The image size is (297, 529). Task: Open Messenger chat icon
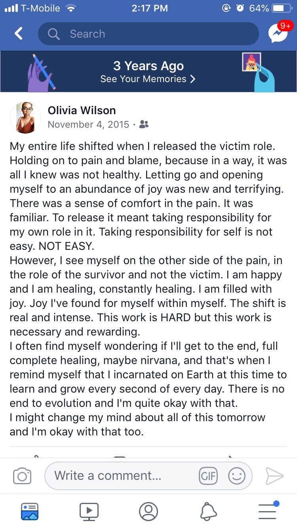pyautogui.click(x=278, y=33)
